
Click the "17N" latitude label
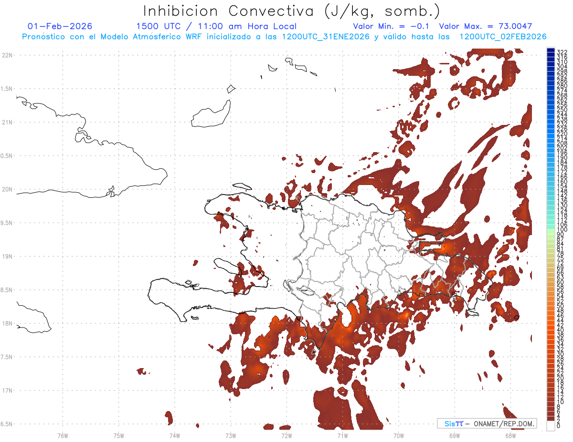7,391
